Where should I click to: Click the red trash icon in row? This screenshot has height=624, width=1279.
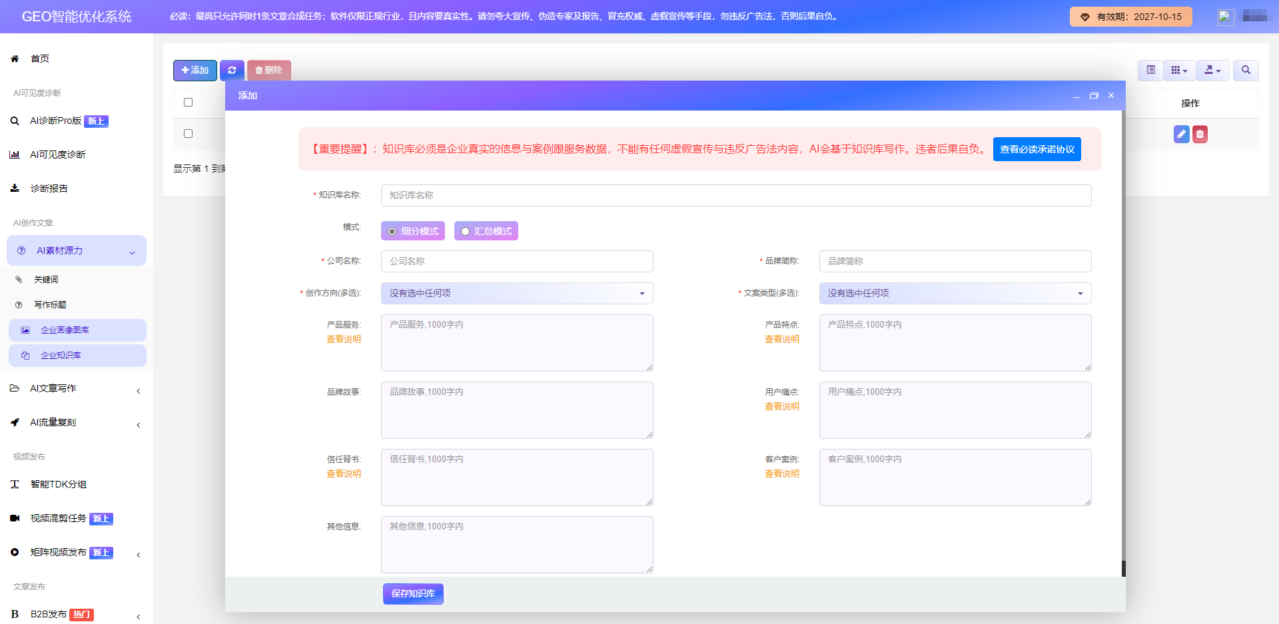1200,134
